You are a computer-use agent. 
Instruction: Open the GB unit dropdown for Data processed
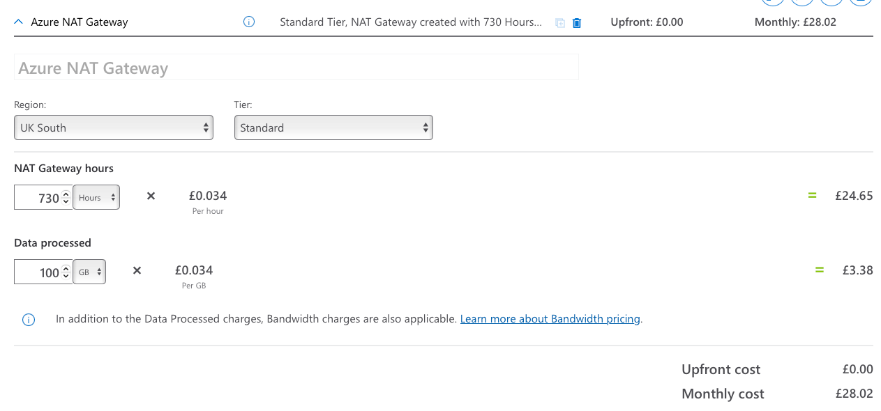90,272
